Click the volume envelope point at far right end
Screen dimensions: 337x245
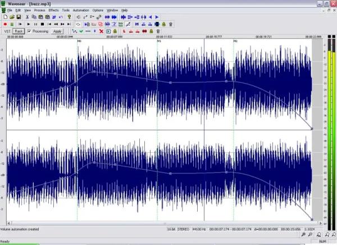(311, 129)
